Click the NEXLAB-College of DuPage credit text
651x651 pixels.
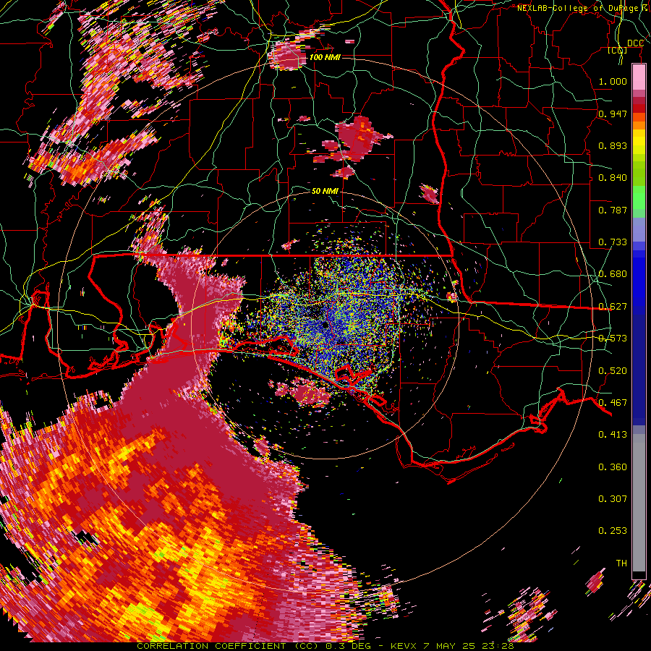[x=583, y=8]
